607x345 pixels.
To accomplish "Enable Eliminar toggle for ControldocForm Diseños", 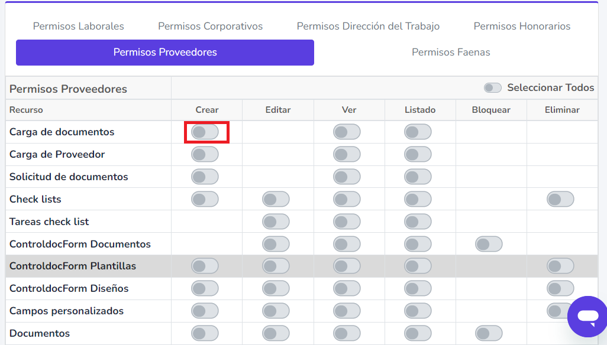I will pyautogui.click(x=560, y=288).
